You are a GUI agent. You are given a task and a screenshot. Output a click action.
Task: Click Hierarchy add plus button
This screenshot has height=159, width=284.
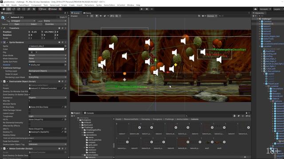(254, 16)
